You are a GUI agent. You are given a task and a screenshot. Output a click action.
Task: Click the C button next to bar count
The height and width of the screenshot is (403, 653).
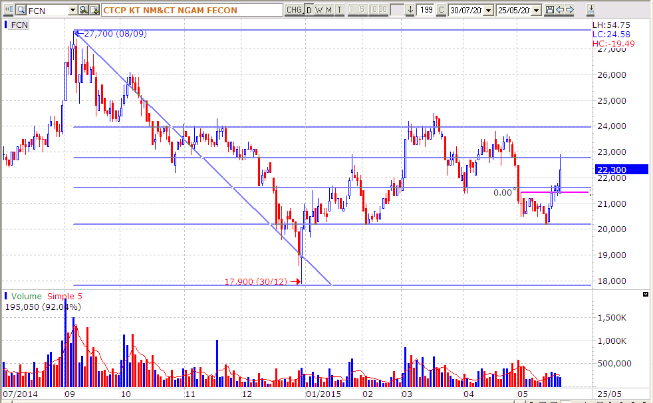click(x=442, y=9)
